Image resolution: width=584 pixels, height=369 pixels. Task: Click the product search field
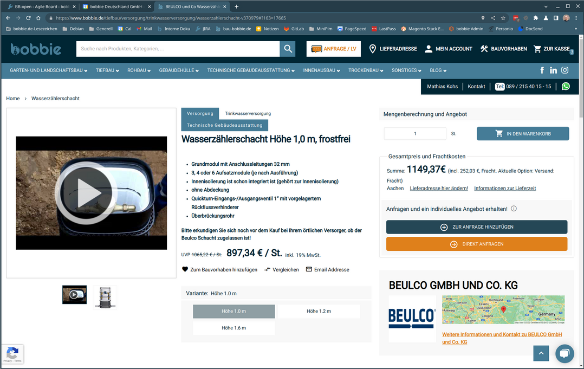[178, 49]
